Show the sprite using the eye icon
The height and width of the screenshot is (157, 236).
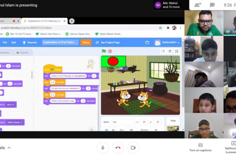pyautogui.click(x=107, y=130)
